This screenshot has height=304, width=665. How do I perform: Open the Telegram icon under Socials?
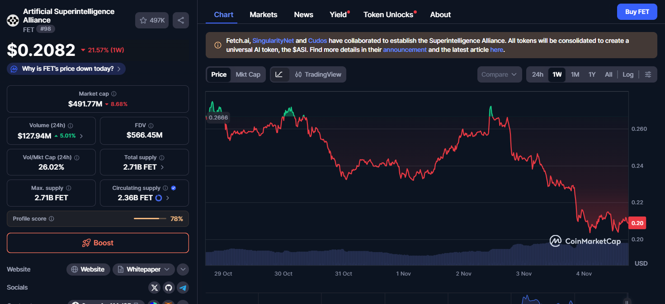pos(183,287)
